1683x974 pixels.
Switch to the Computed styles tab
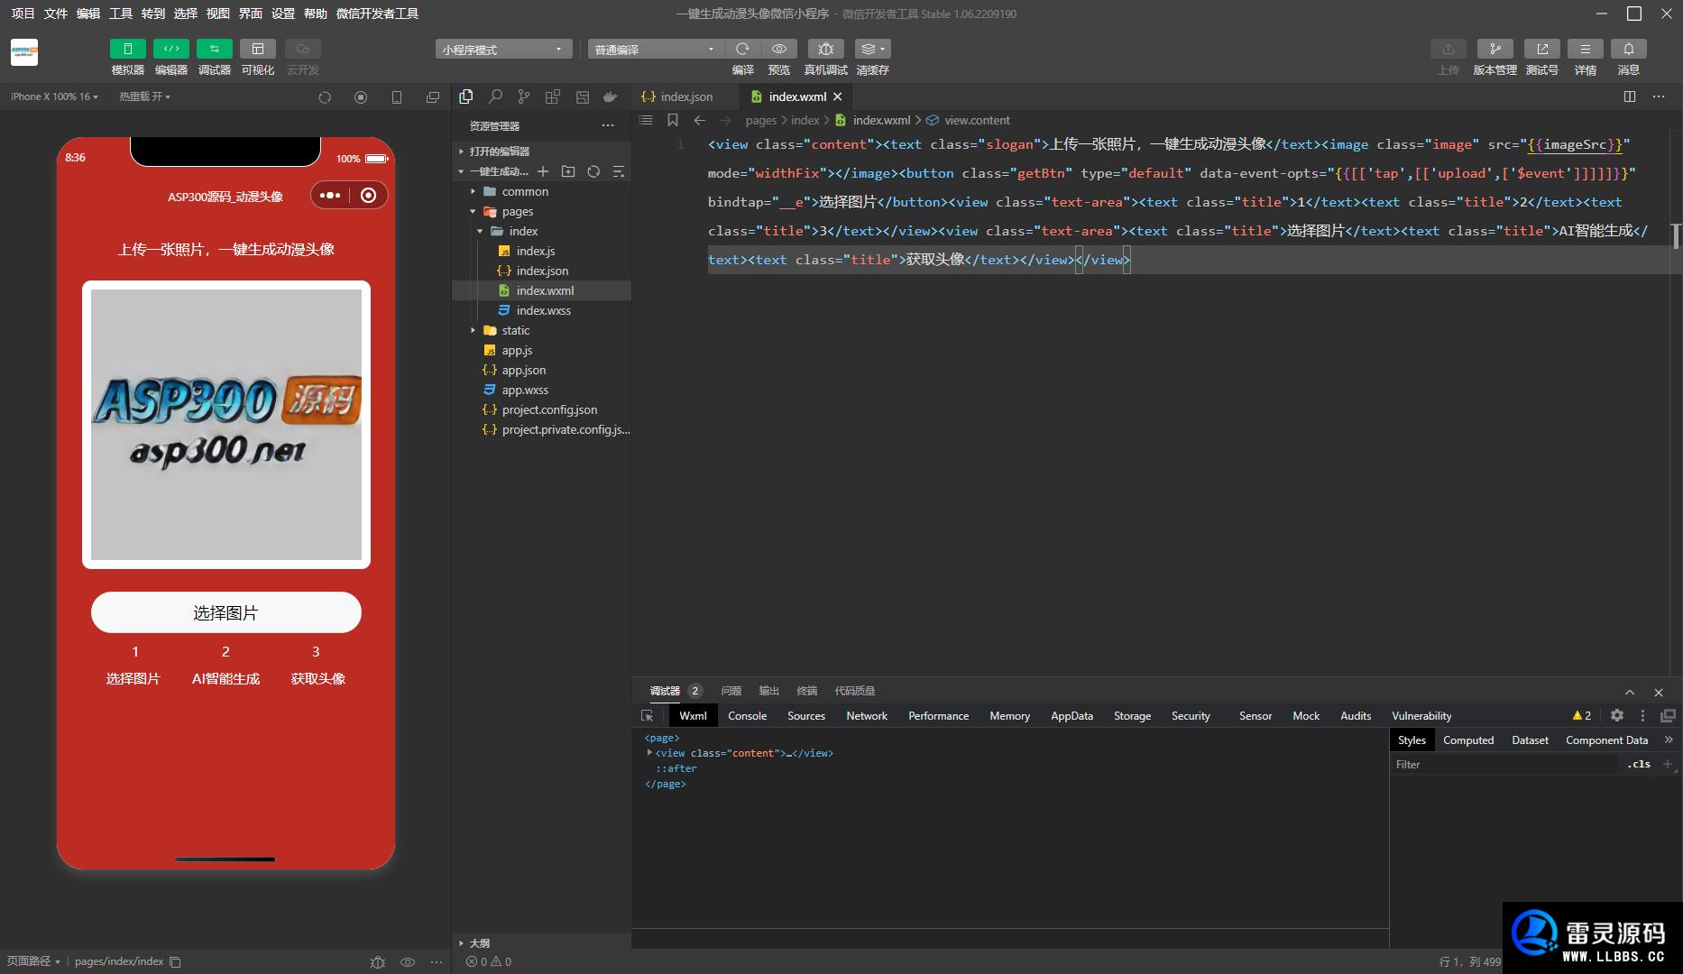(1468, 740)
